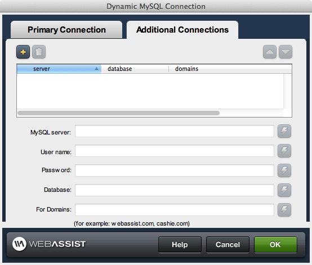Click into the For Domains text field
The height and width of the screenshot is (265, 312).
click(x=175, y=210)
